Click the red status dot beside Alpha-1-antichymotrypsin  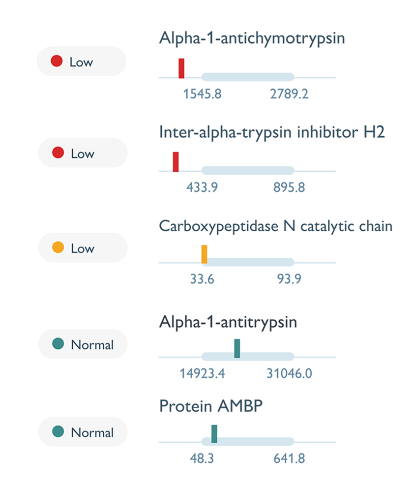coord(57,62)
